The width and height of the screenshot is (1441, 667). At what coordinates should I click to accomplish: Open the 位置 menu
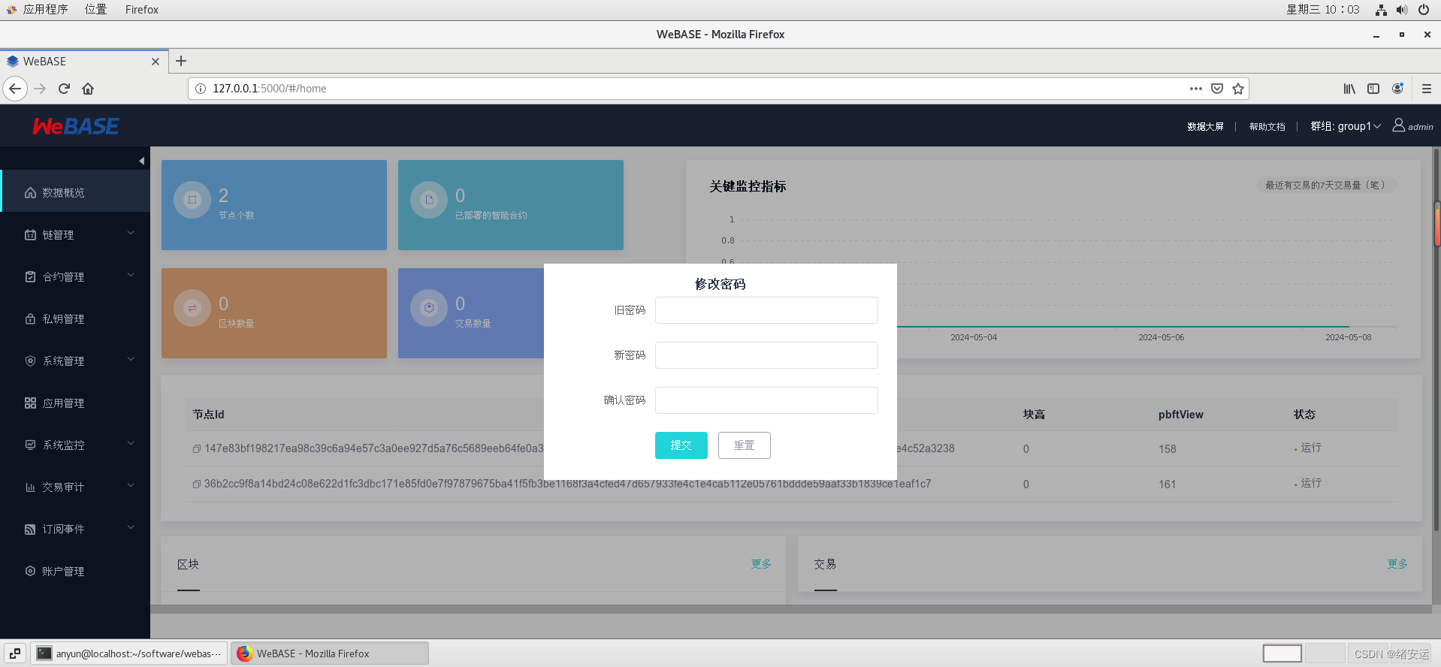click(x=95, y=10)
